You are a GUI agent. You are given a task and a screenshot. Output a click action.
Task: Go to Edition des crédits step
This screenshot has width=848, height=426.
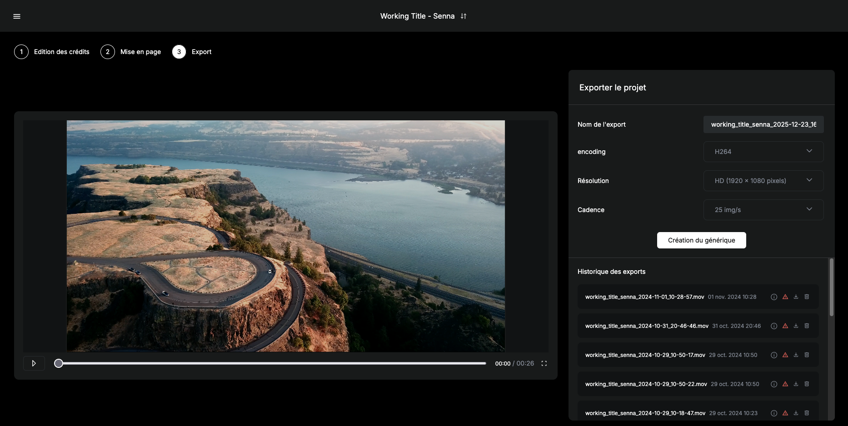pyautogui.click(x=52, y=52)
